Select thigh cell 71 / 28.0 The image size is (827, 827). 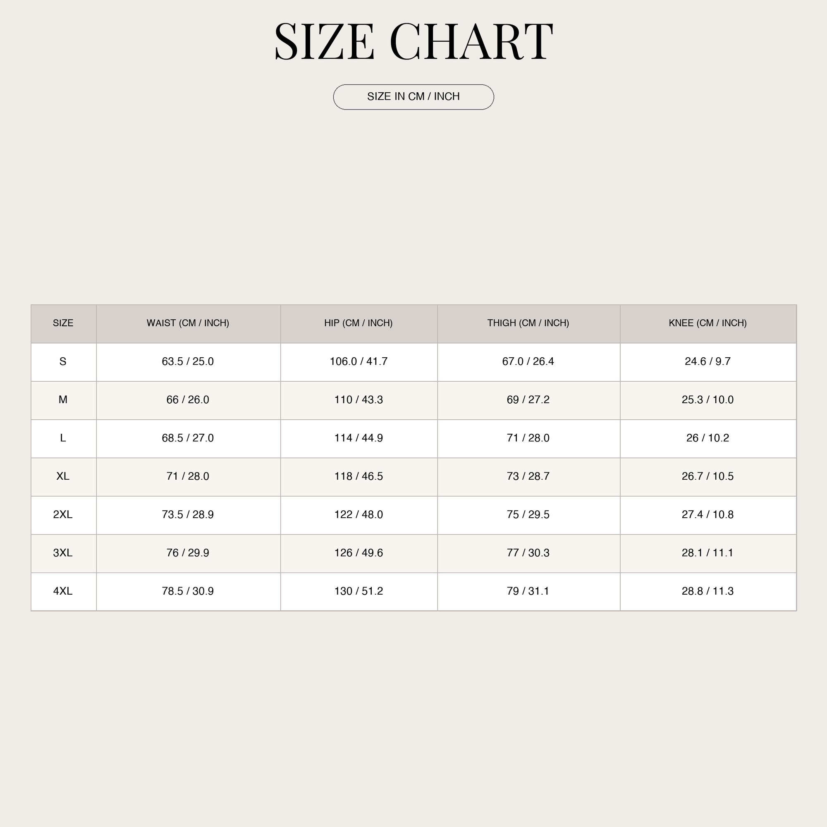[x=528, y=439]
